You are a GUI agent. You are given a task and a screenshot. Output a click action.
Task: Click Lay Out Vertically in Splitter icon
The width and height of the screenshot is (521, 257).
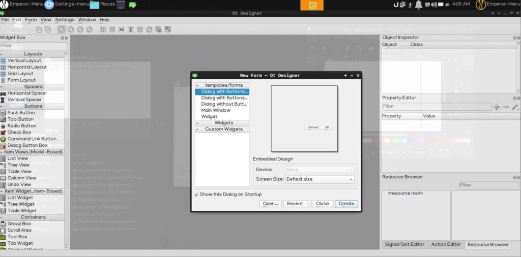[x=131, y=29]
